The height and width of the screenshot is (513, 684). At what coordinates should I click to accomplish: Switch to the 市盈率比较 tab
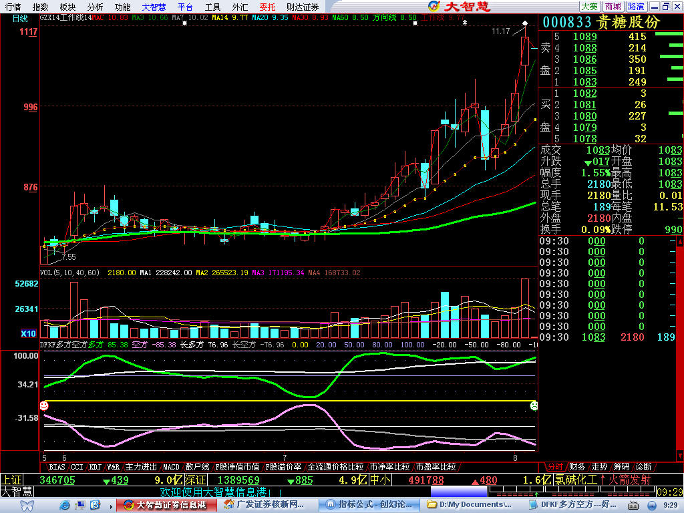[436, 467]
